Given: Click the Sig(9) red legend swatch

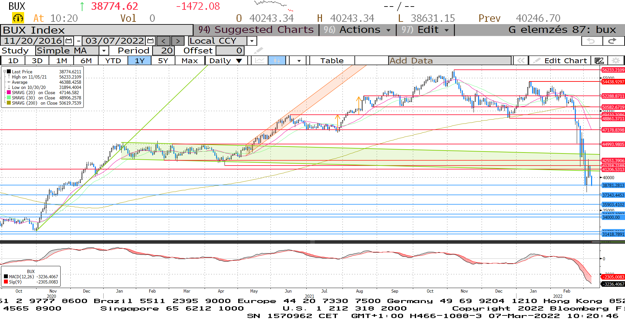Looking at the screenshot, I should (x=6, y=282).
